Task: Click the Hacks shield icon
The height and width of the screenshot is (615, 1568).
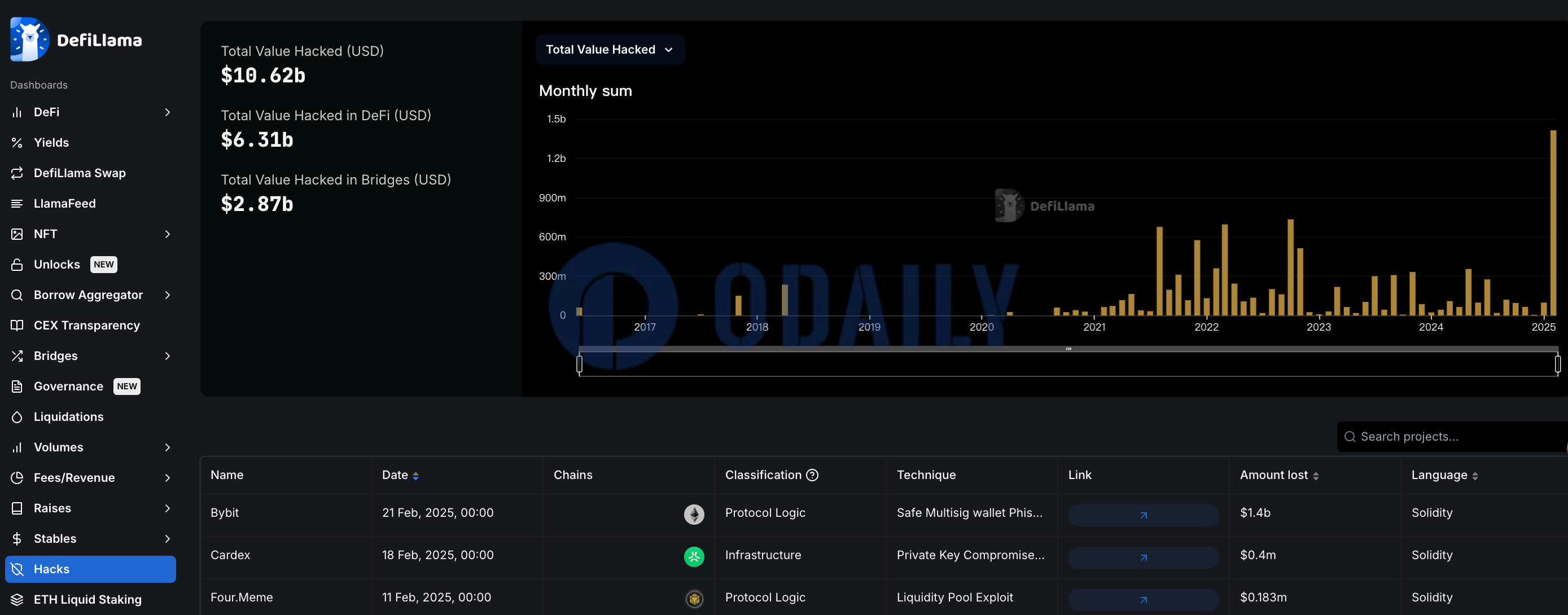Action: 17,569
